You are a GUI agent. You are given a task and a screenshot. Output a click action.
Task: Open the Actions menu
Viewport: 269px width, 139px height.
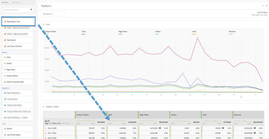16,3
